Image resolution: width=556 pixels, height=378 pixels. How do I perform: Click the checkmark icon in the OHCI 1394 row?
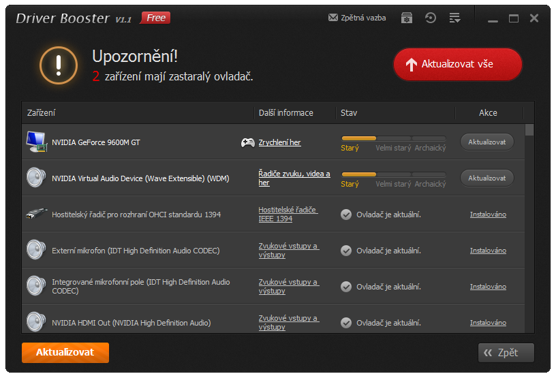click(x=346, y=215)
